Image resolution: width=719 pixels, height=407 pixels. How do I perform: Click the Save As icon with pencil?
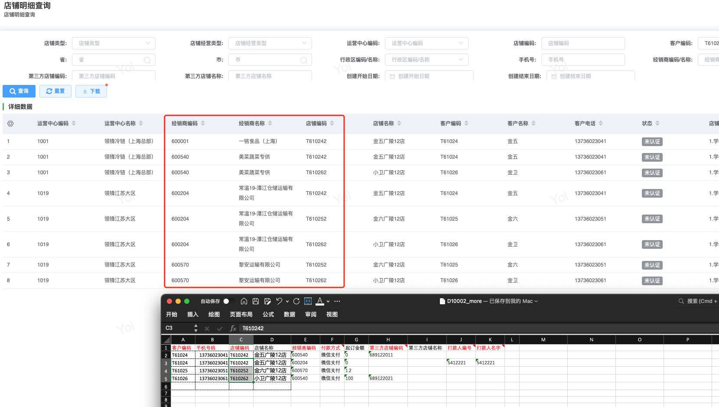[x=267, y=301]
